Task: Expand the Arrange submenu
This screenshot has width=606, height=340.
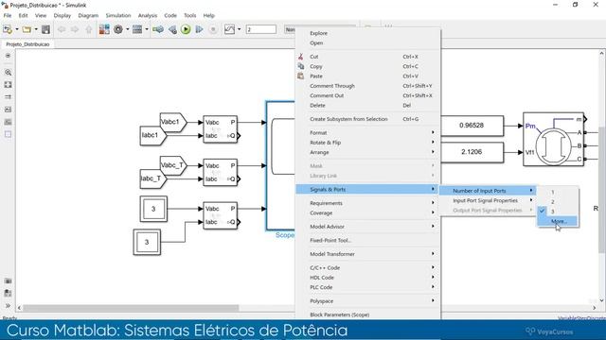Action: (x=368, y=152)
